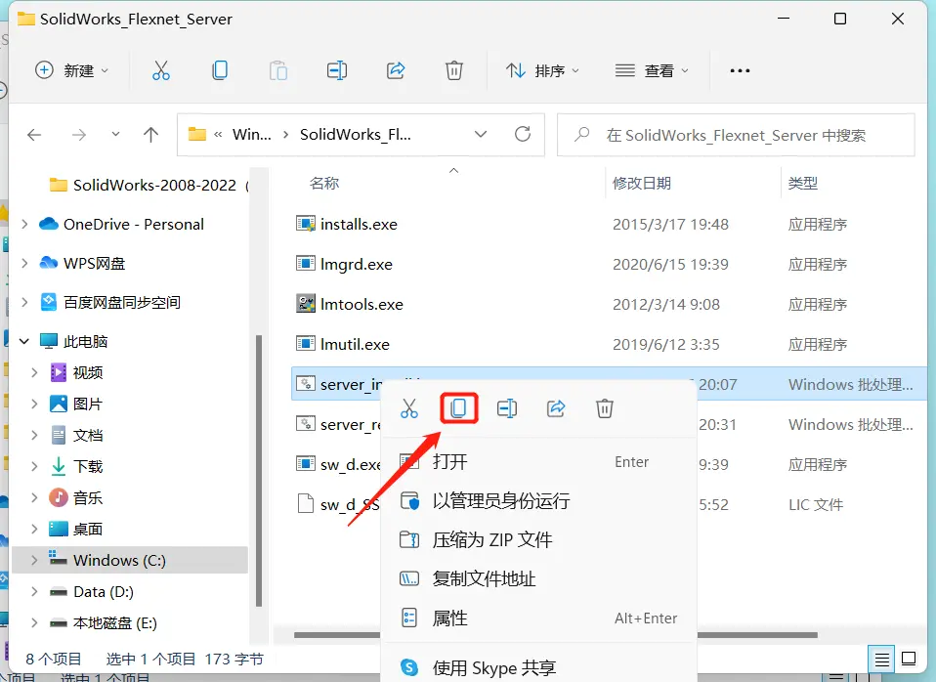
Task: Select 以管理员身份运行 in context menu
Action: point(538,500)
